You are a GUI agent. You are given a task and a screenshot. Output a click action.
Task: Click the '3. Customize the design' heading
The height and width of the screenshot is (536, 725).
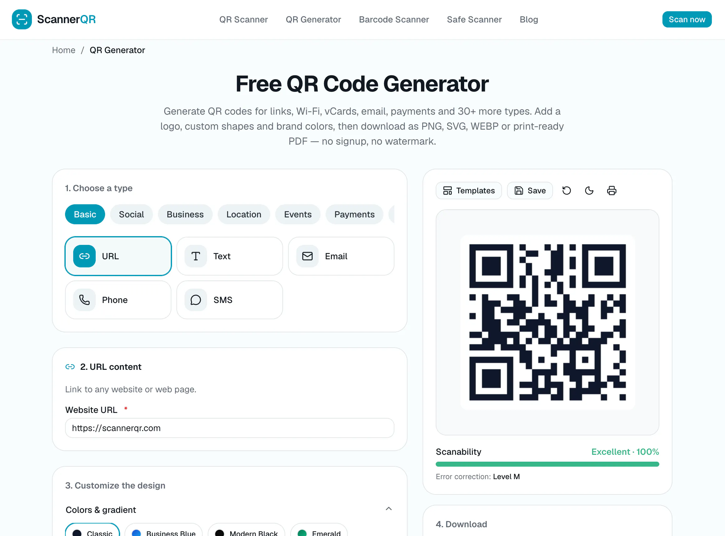coord(115,485)
